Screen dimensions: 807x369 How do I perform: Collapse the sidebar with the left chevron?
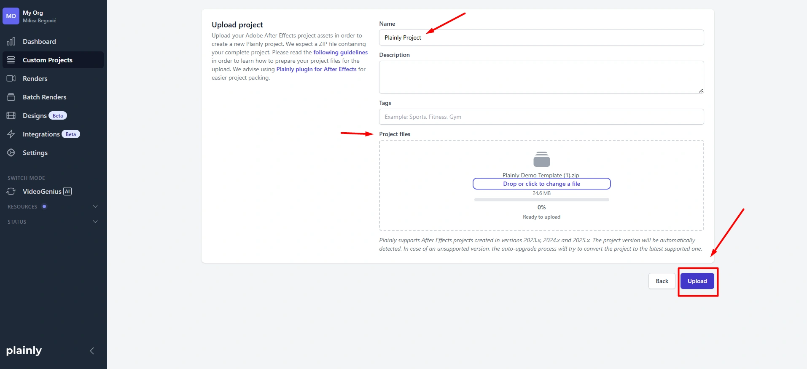point(92,351)
